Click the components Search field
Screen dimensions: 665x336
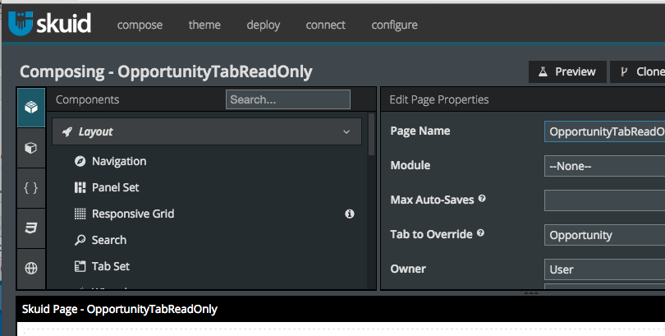pos(288,99)
